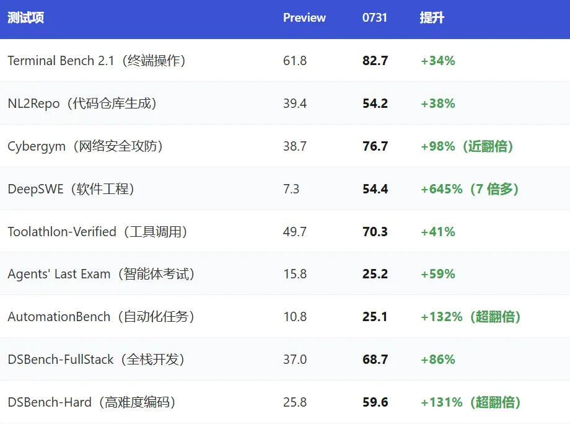Click the +41% improvement value
The height and width of the screenshot is (424, 570).
point(438,232)
